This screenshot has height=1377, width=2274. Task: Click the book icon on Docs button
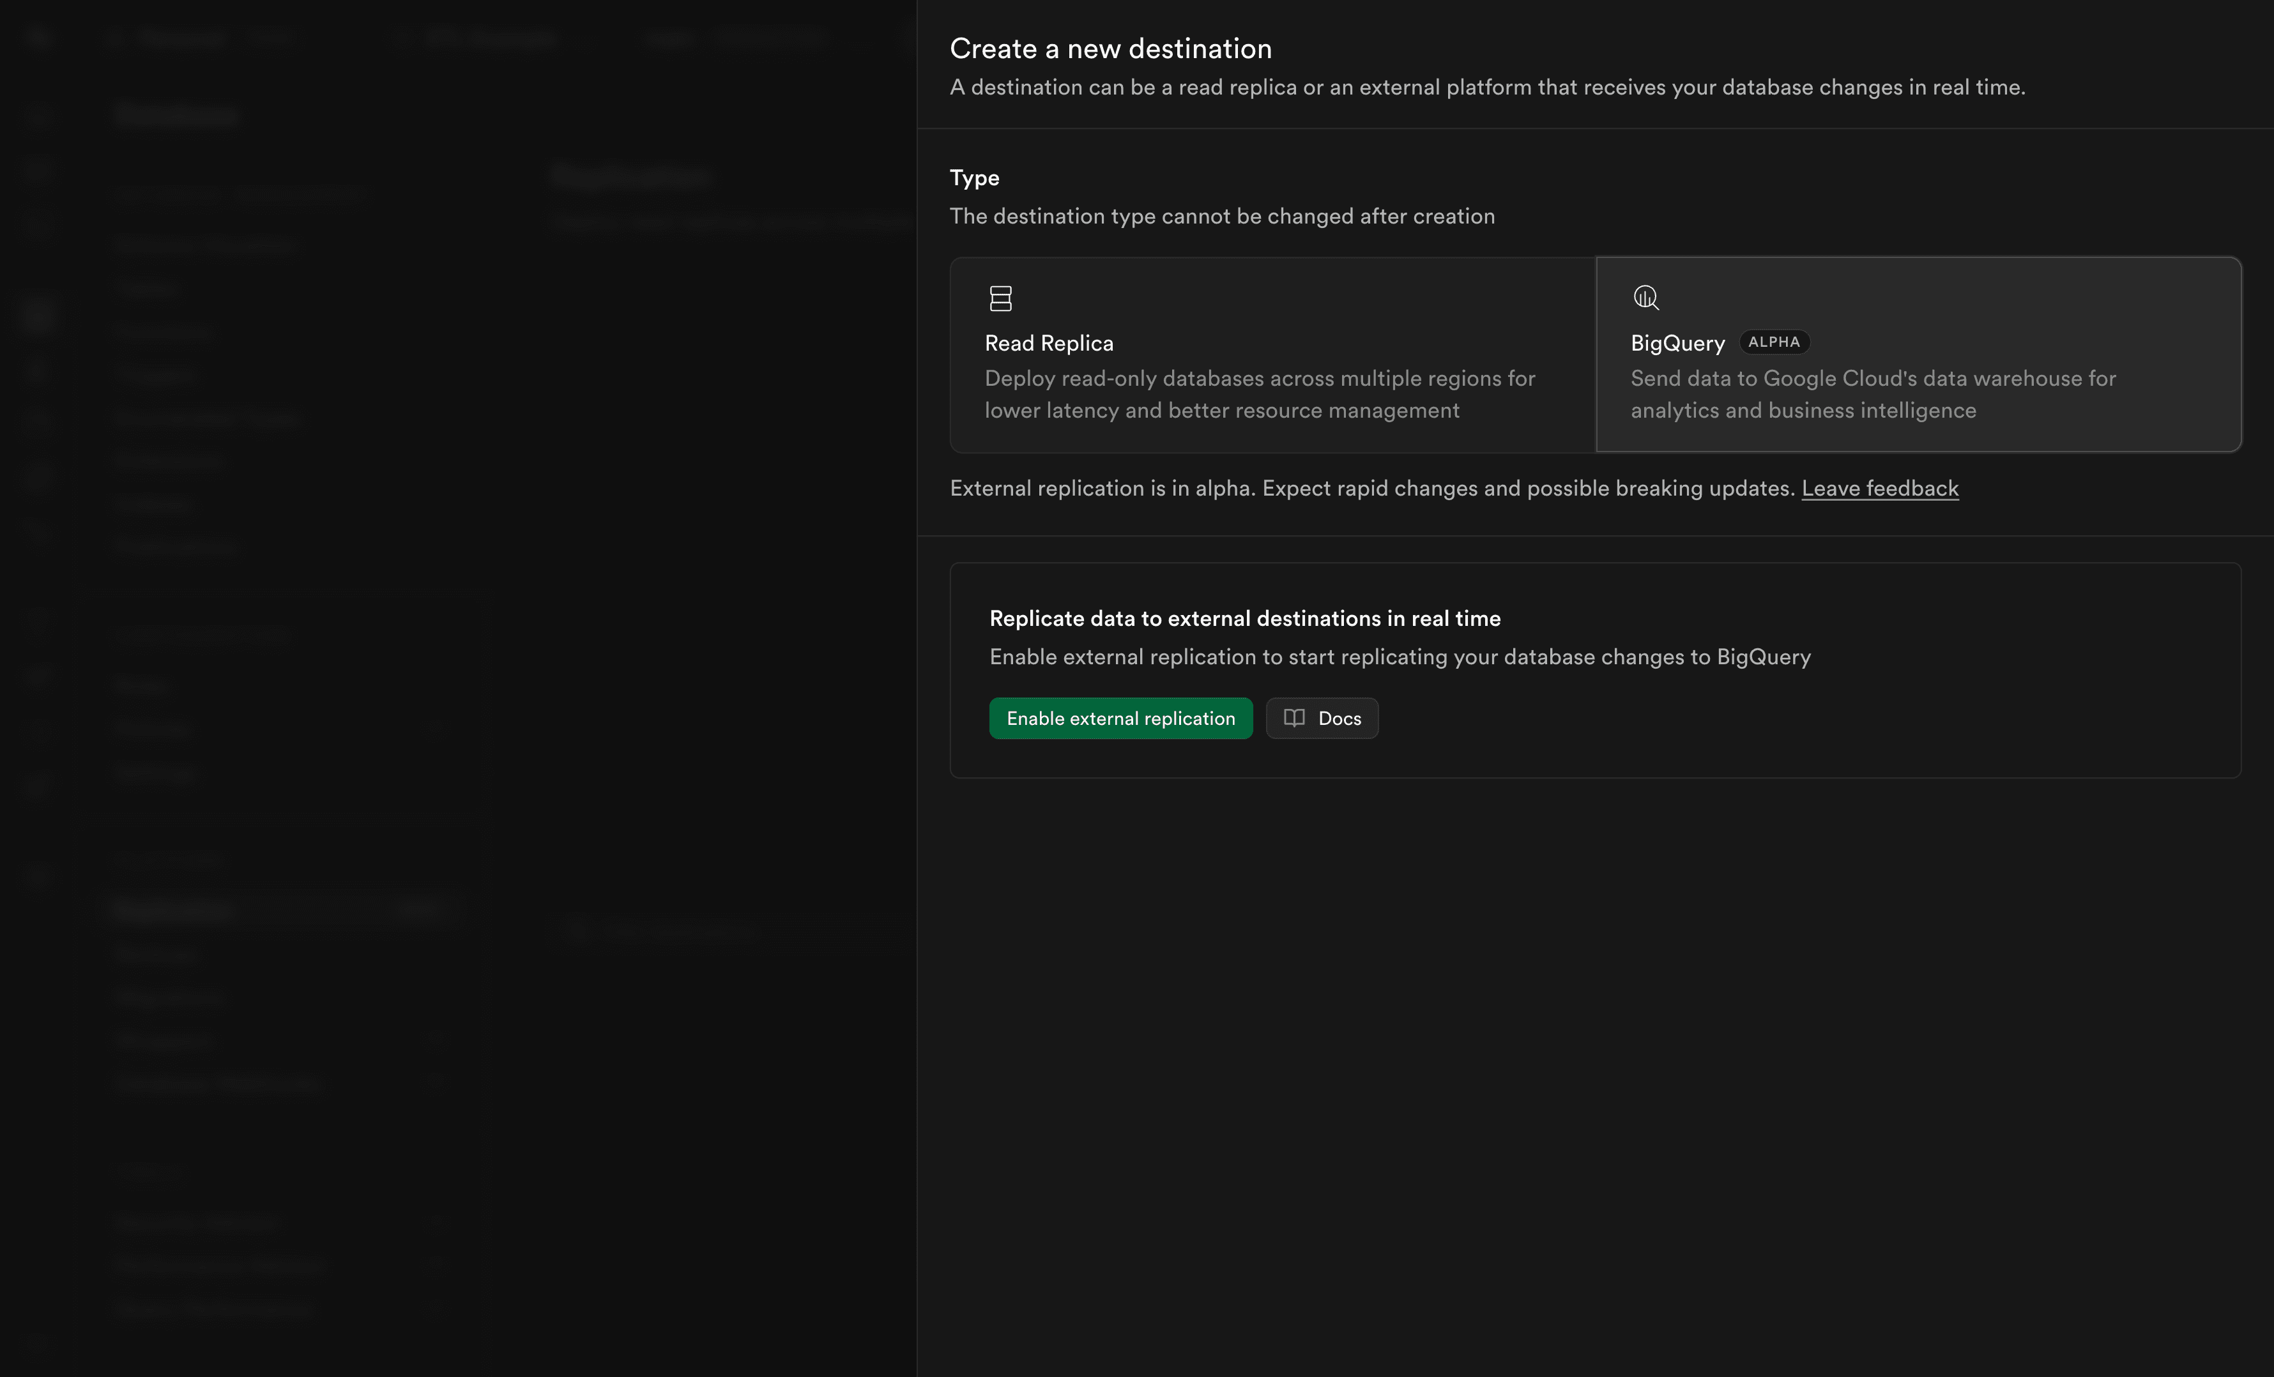click(x=1294, y=718)
